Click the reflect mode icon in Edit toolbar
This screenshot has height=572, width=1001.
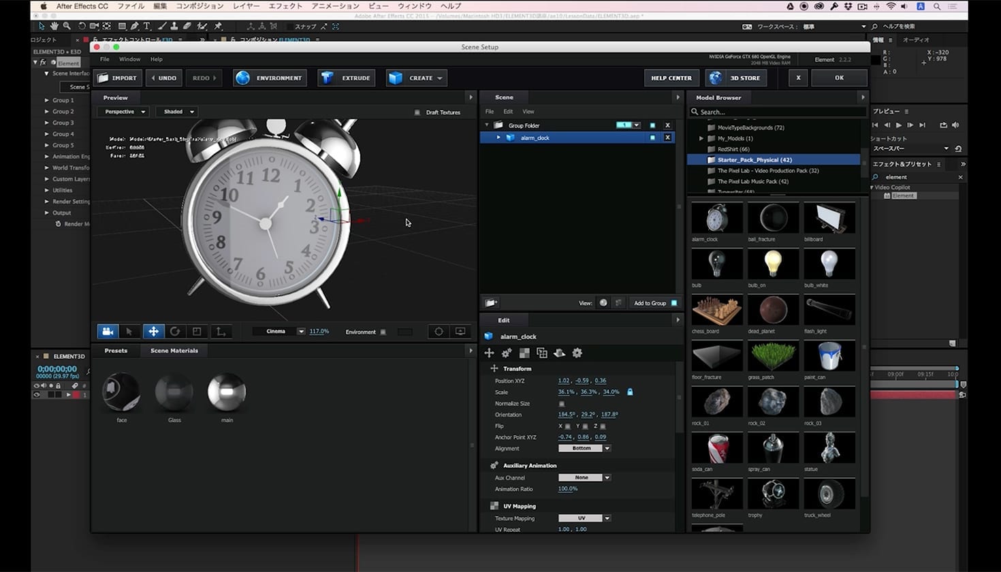click(x=560, y=353)
